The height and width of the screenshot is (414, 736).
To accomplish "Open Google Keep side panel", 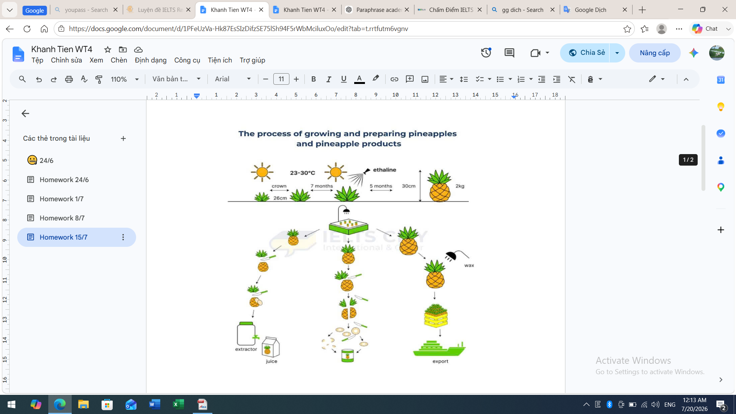I will [x=721, y=107].
